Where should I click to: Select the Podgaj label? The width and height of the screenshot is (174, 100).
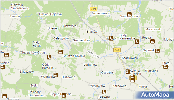[x=147, y=38]
